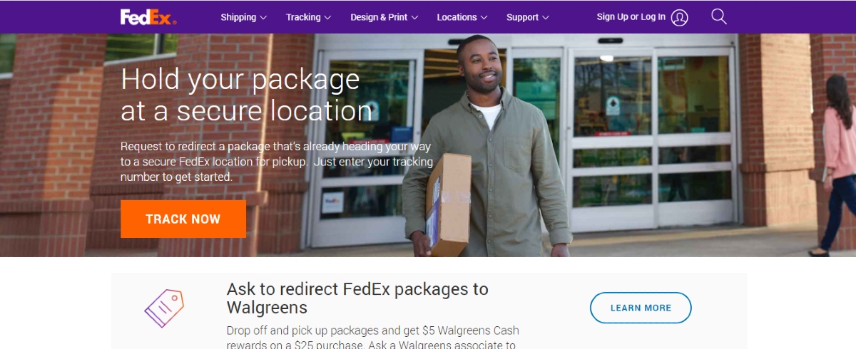Click the orange TRACK NOW button
856x349 pixels.
point(183,219)
